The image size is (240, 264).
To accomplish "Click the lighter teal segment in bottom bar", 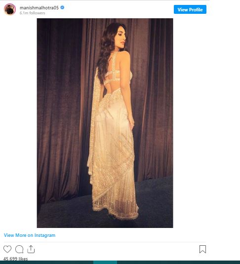I will pyautogui.click(x=105, y=263).
